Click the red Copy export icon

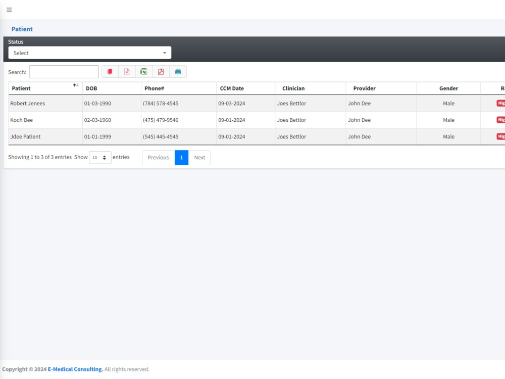coord(110,72)
